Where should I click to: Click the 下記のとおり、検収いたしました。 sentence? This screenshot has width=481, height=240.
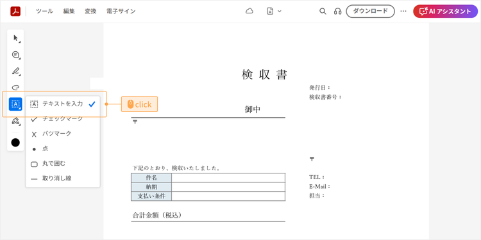click(x=176, y=168)
